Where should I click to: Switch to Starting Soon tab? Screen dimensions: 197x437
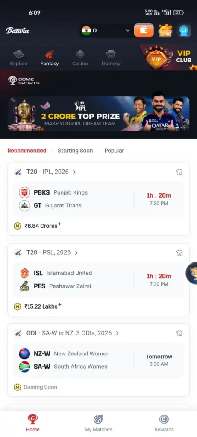coord(75,151)
